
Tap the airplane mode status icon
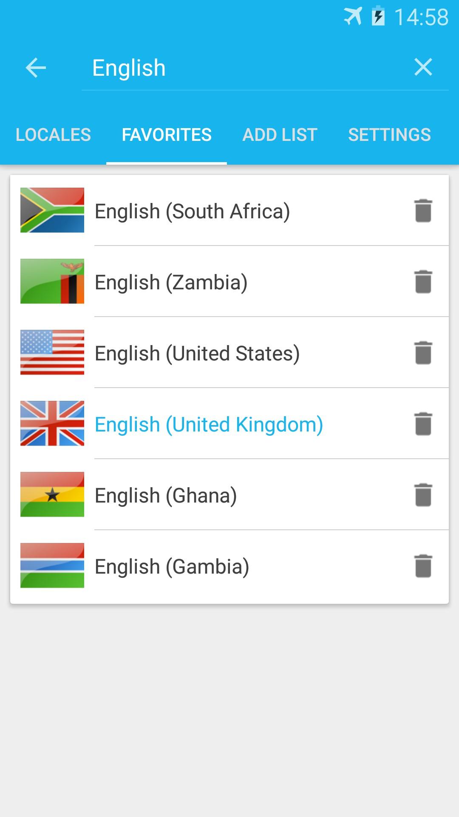(353, 17)
